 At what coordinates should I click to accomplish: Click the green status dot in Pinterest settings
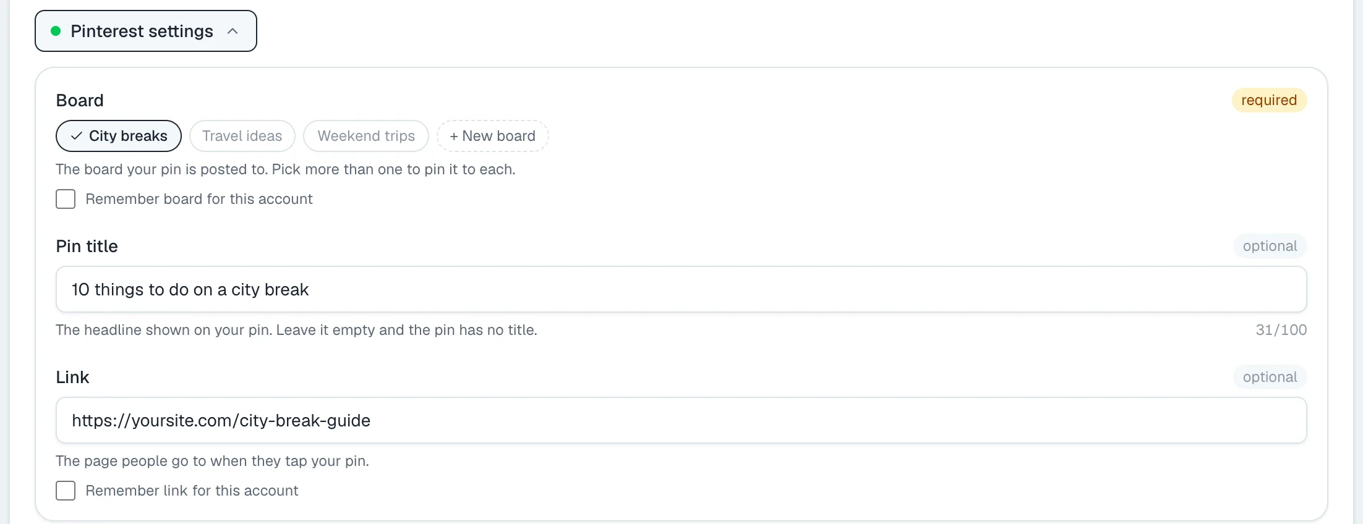coord(56,31)
